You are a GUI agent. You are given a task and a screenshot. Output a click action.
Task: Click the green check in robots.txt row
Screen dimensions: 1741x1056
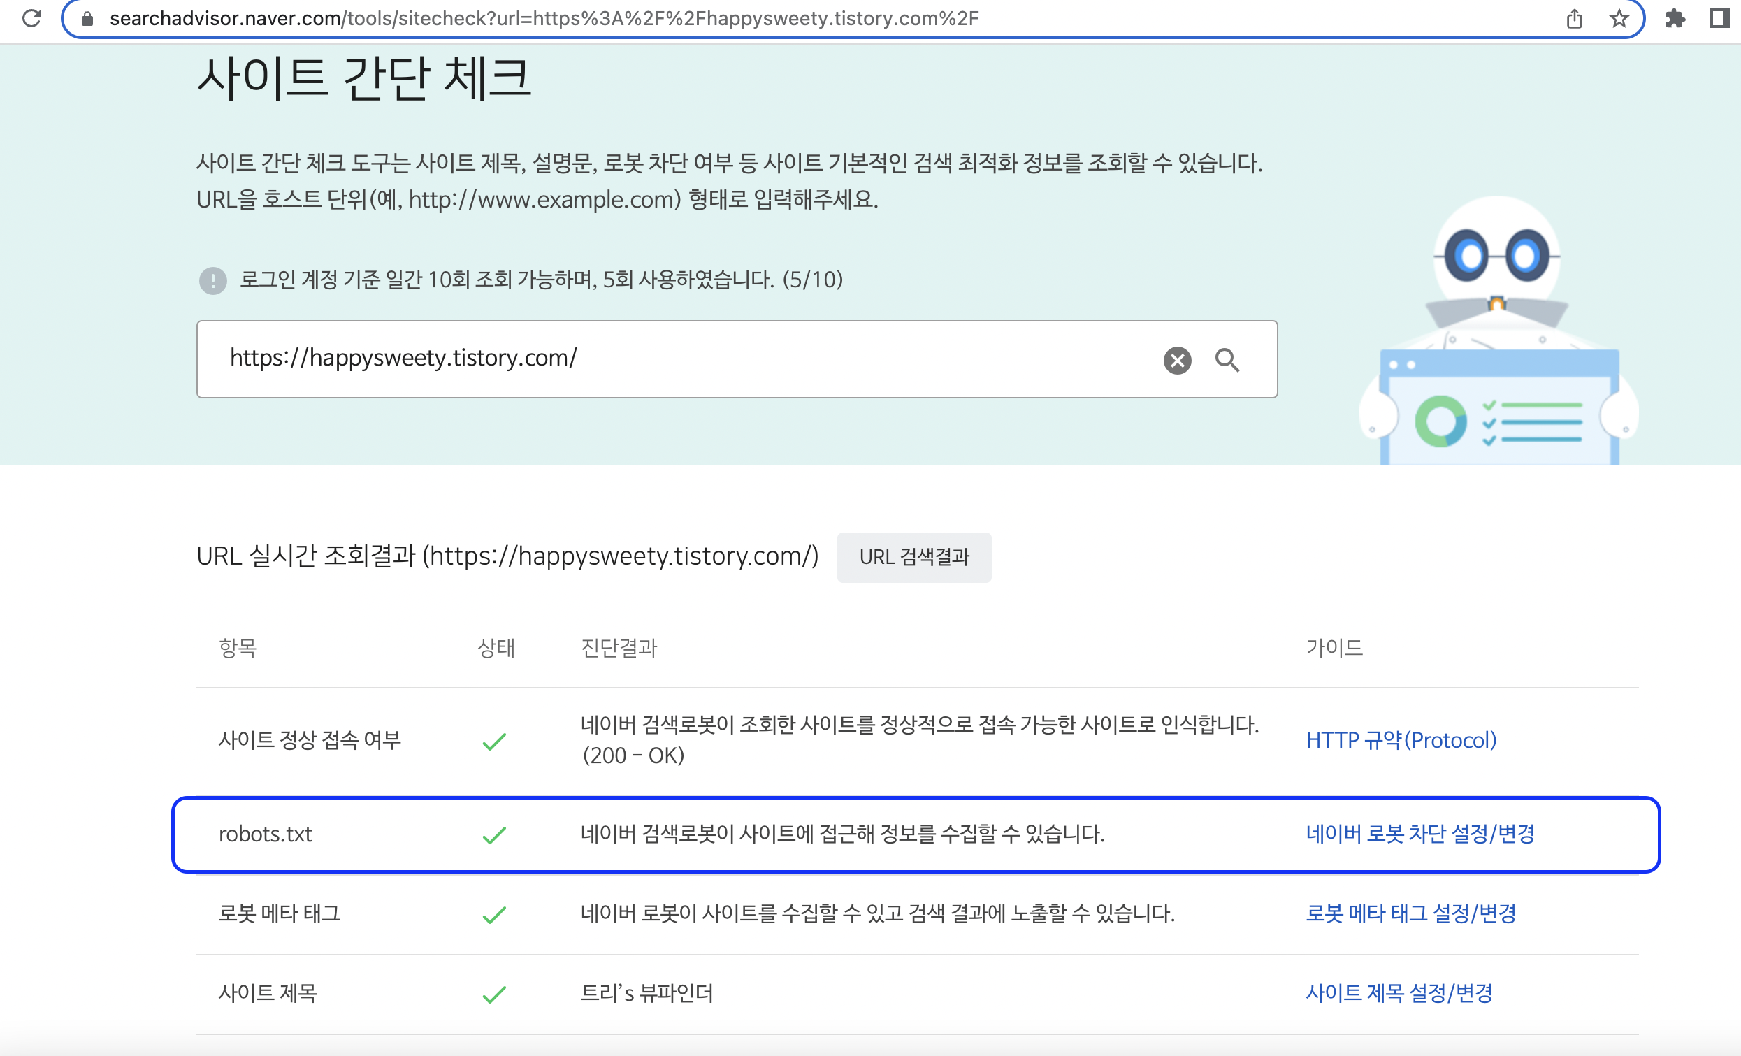point(494,835)
